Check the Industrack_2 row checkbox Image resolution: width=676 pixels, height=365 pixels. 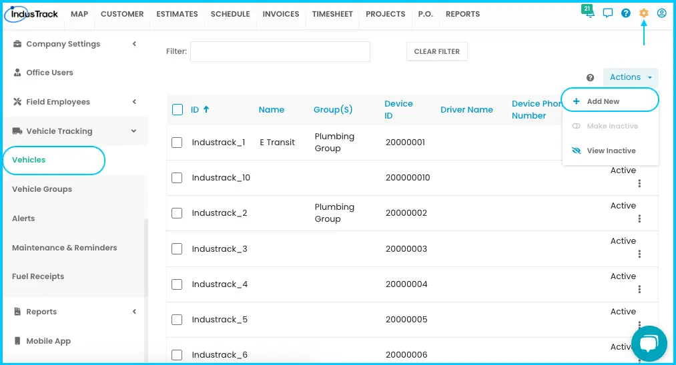[x=177, y=213]
